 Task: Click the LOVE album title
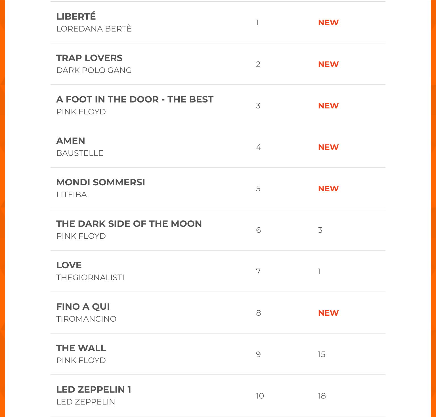pos(69,265)
